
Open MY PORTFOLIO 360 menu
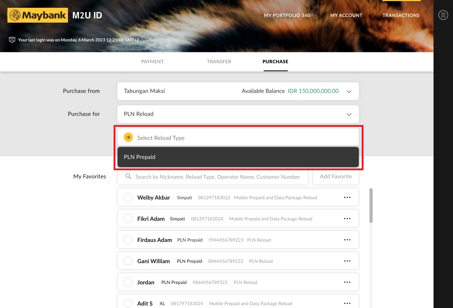coord(287,15)
